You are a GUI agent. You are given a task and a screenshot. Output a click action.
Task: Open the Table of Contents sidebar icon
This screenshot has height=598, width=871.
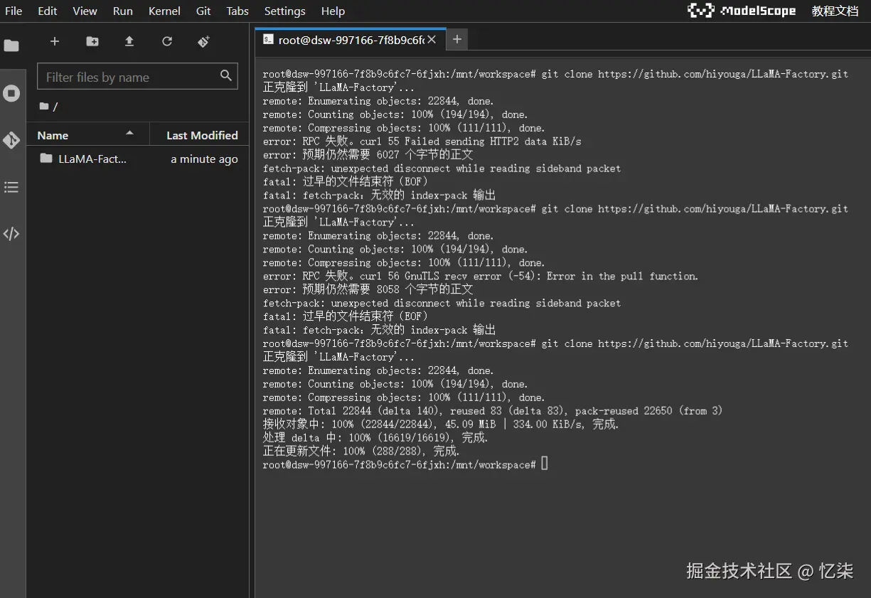click(11, 187)
